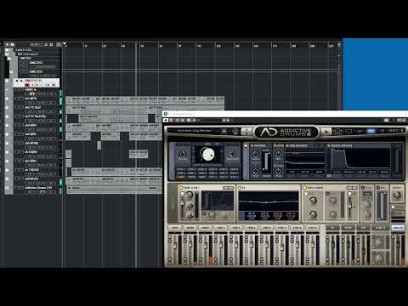This screenshot has width=408, height=306.
Task: Click the Addictive Drums 2 logo
Action: click(286, 132)
